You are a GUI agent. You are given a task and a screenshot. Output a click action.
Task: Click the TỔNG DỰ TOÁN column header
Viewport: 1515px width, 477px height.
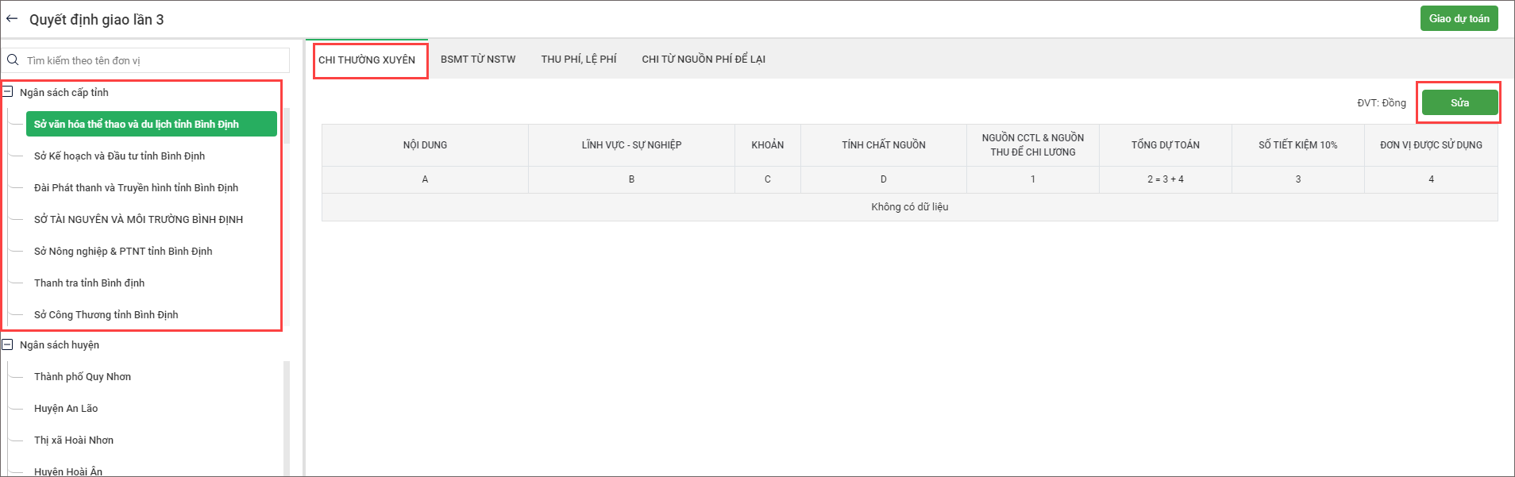tap(1165, 145)
